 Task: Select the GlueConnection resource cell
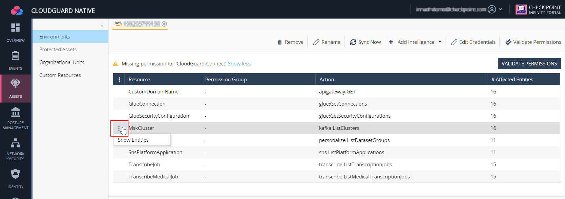147,104
